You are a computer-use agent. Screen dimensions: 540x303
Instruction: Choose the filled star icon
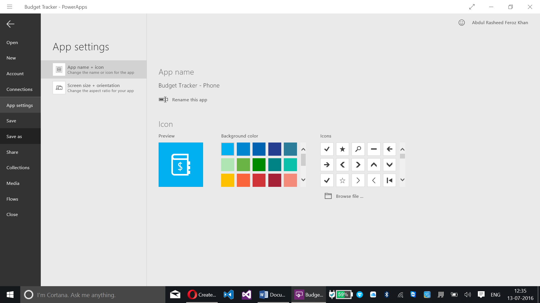click(342, 149)
